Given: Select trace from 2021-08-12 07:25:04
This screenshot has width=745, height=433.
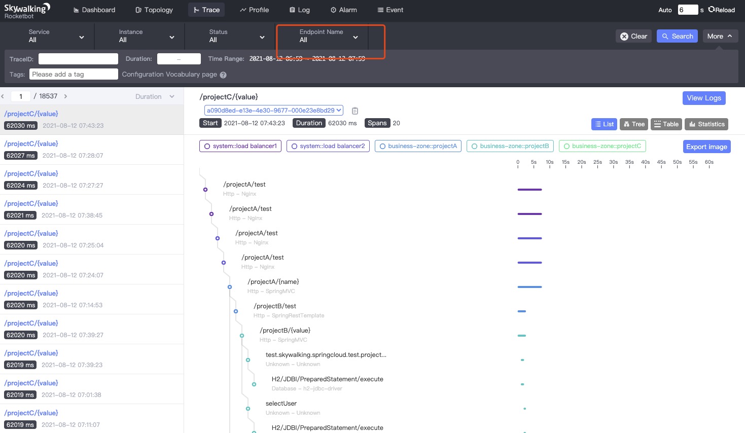Looking at the screenshot, I should tap(92, 239).
